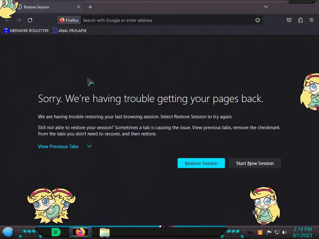Click the View Previous Tabs link
Viewport: 319px width, 239px height.
tap(58, 146)
